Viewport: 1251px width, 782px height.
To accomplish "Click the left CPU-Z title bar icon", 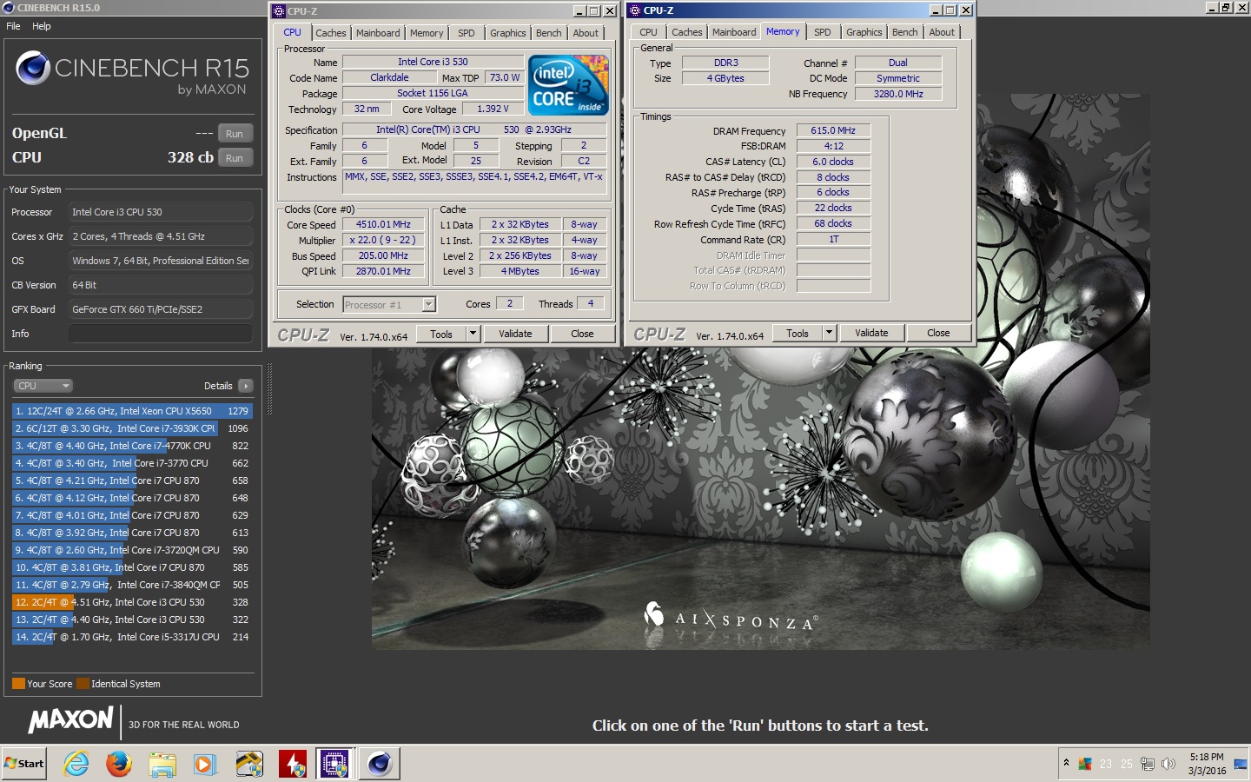I will pos(279,11).
